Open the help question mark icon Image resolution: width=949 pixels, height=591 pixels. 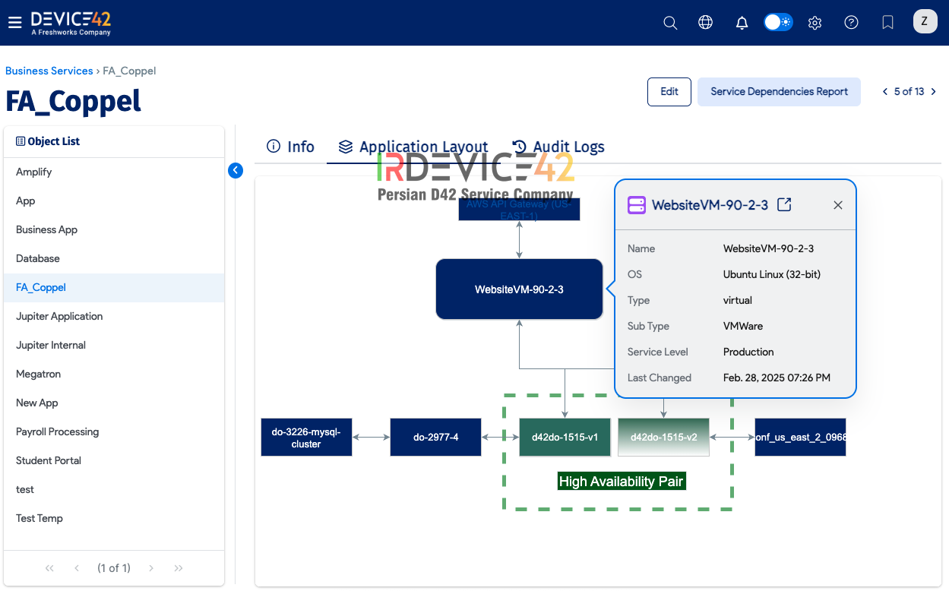coord(852,23)
